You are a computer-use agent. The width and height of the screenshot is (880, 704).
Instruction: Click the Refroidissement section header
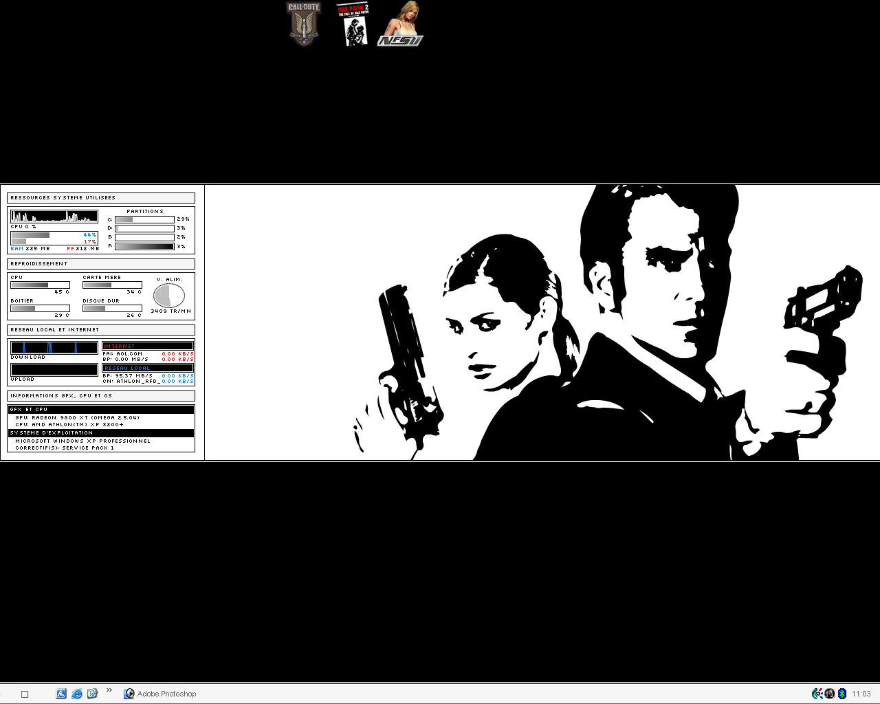pyautogui.click(x=101, y=263)
